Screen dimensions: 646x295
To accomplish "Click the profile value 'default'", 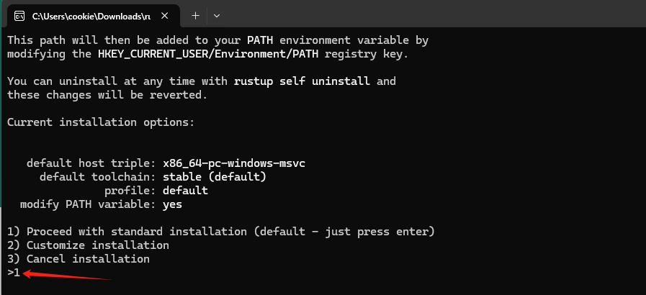I will pyautogui.click(x=185, y=191).
